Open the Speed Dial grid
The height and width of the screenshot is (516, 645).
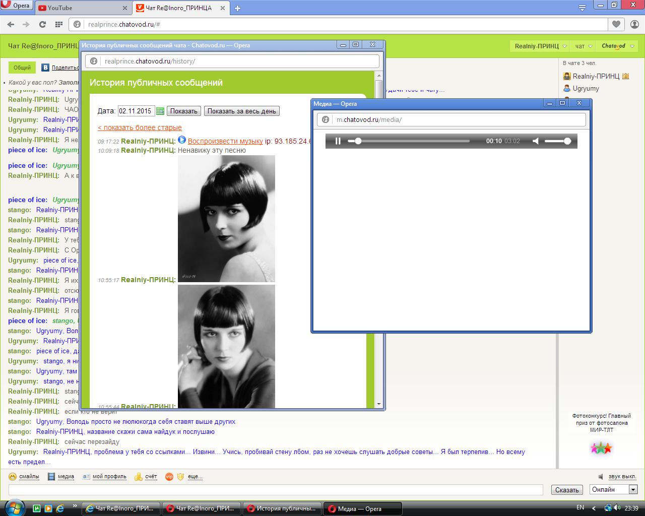coord(59,24)
